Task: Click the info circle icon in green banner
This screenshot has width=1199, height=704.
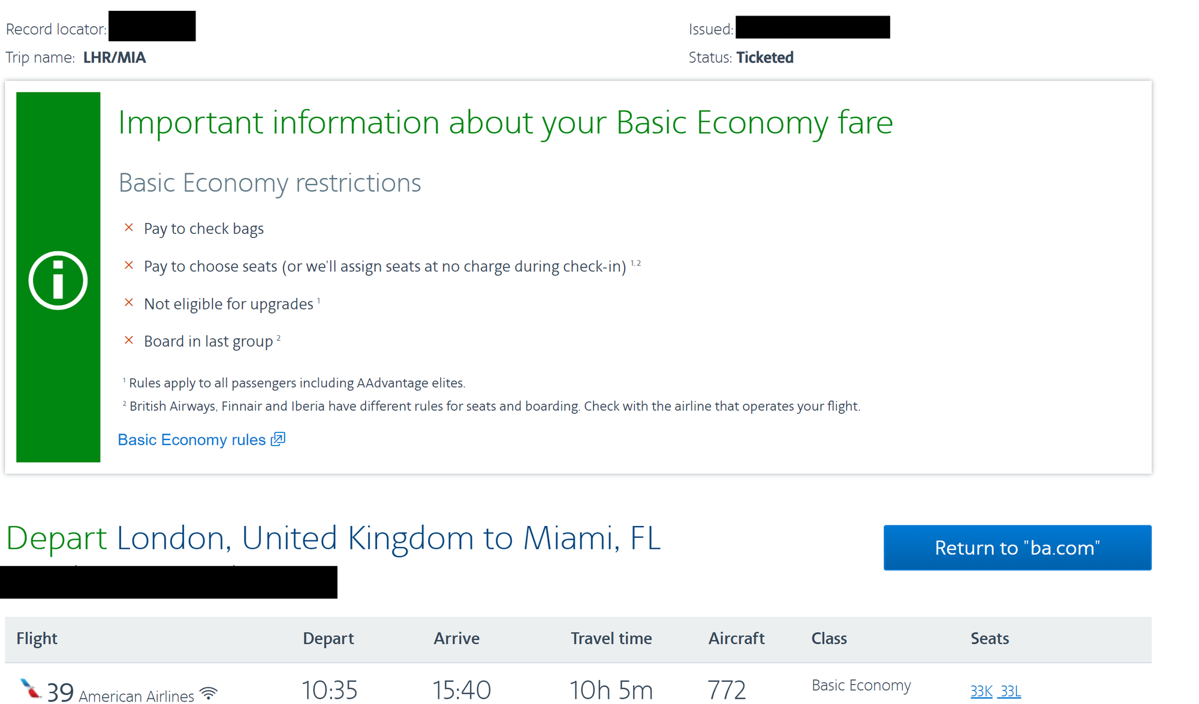Action: coord(58,280)
